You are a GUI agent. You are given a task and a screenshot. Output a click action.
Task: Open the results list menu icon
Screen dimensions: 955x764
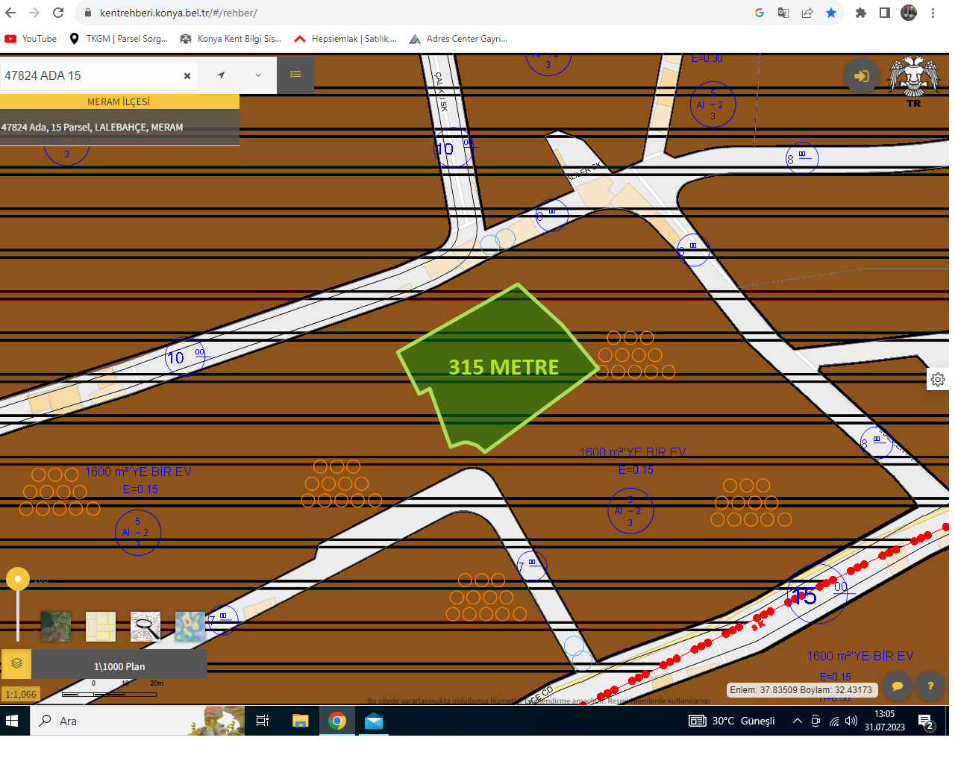[295, 75]
